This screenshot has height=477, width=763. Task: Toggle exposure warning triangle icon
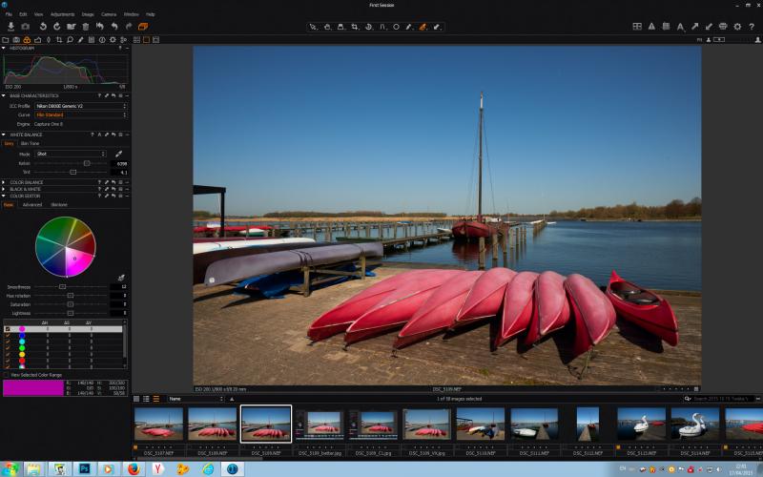click(x=651, y=27)
